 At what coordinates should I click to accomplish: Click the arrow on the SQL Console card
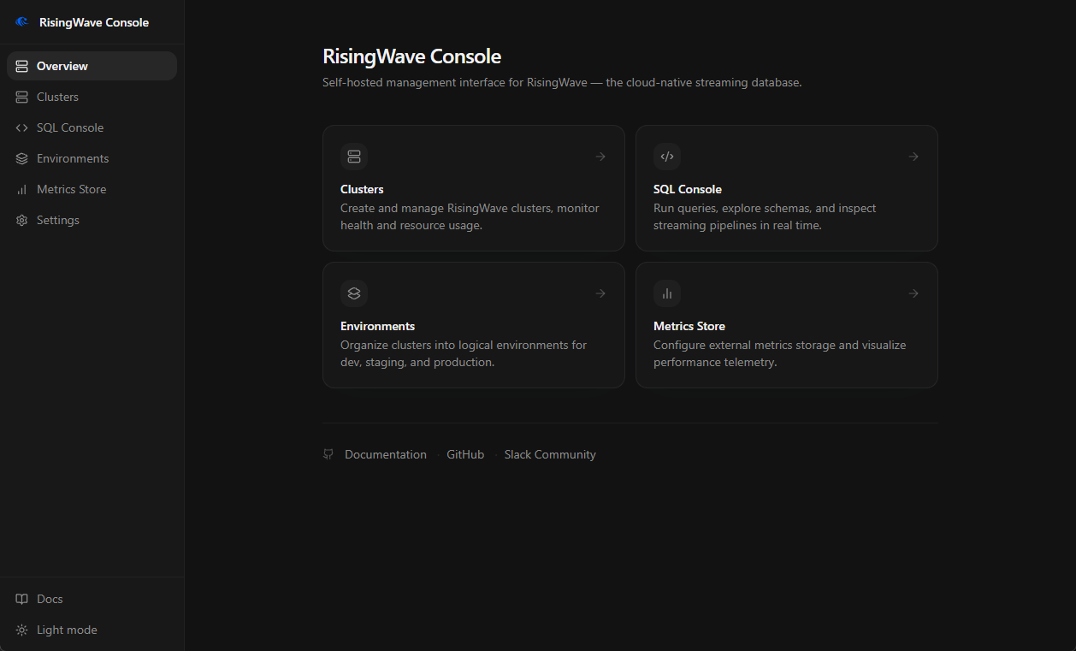(913, 157)
